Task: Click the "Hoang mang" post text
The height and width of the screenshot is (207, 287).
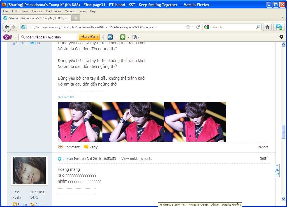Action: 69,169
